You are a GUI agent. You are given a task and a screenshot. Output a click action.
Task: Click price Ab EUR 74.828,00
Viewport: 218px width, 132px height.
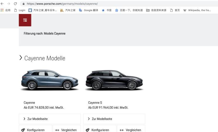point(44,107)
